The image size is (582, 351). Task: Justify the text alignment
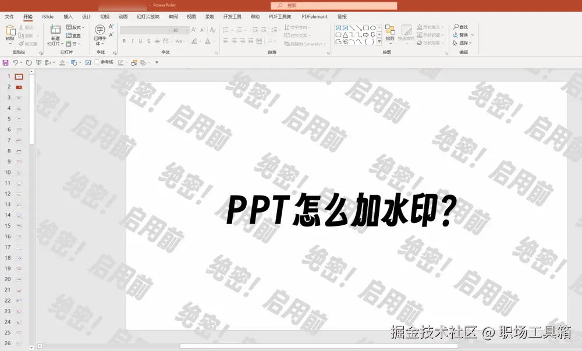[x=250, y=41]
